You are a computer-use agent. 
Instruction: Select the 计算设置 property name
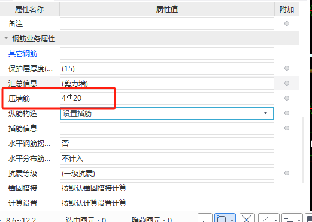tap(23, 203)
